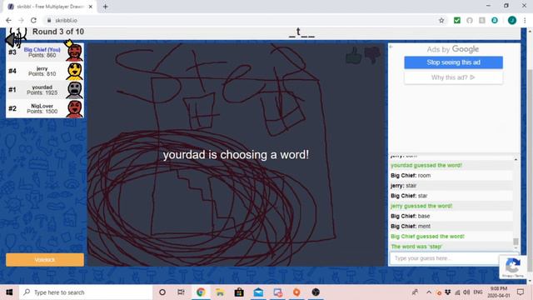The width and height of the screenshot is (533, 300).
Task: Click the taskbar clock and date
Action: click(x=499, y=292)
